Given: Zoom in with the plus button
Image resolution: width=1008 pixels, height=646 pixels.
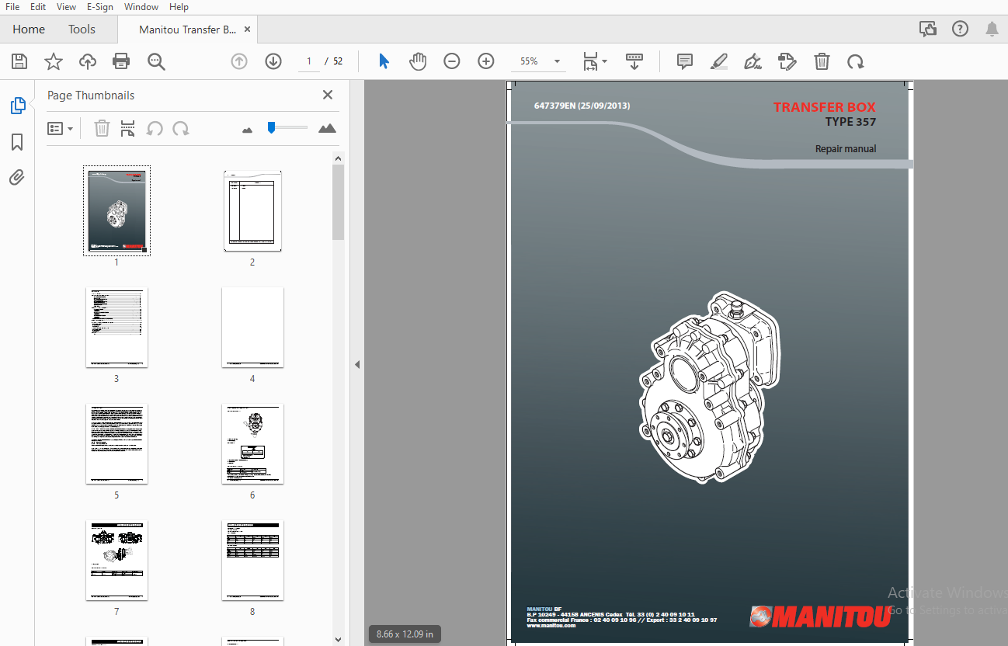Looking at the screenshot, I should tap(486, 61).
